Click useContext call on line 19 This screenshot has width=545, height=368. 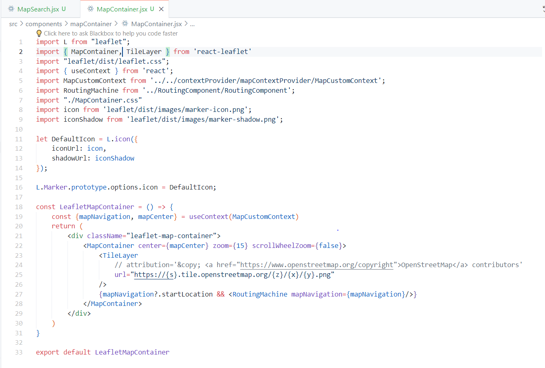(208, 217)
